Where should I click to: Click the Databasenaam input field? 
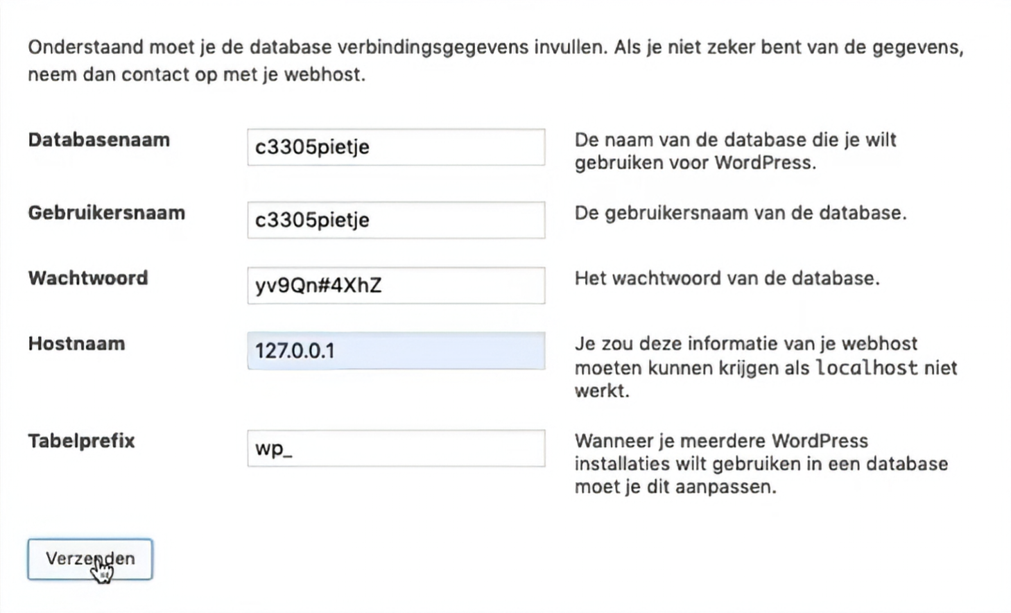coord(395,147)
